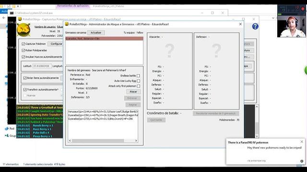Click the attacker question mark placeholder image
The image size is (307, 172).
click(169, 51)
